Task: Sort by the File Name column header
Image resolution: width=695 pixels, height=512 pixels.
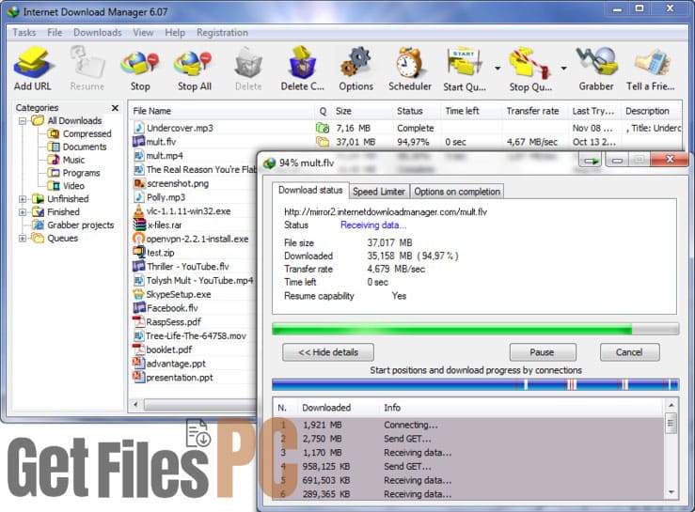Action: point(222,111)
